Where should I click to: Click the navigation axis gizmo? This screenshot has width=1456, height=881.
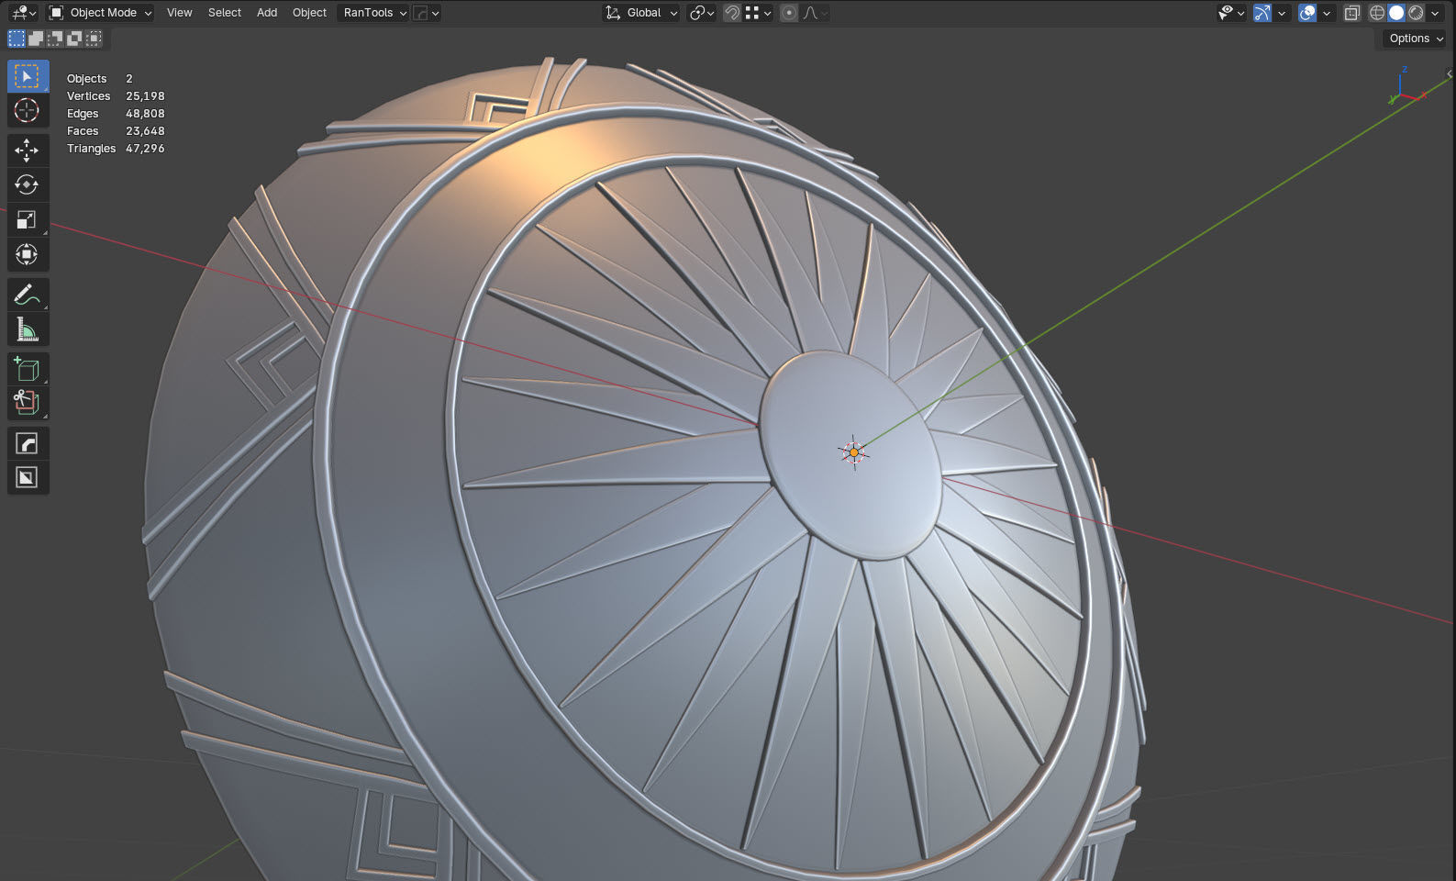click(1408, 87)
